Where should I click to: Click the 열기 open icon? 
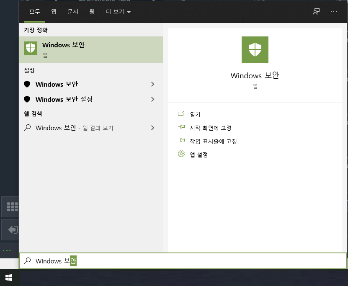pos(181,113)
